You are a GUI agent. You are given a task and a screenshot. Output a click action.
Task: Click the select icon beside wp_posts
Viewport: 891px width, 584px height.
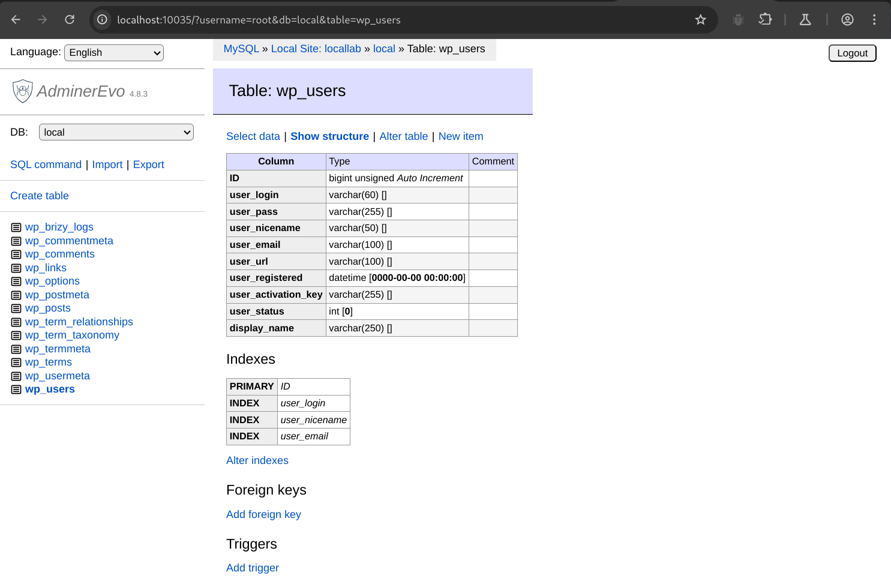(16, 309)
